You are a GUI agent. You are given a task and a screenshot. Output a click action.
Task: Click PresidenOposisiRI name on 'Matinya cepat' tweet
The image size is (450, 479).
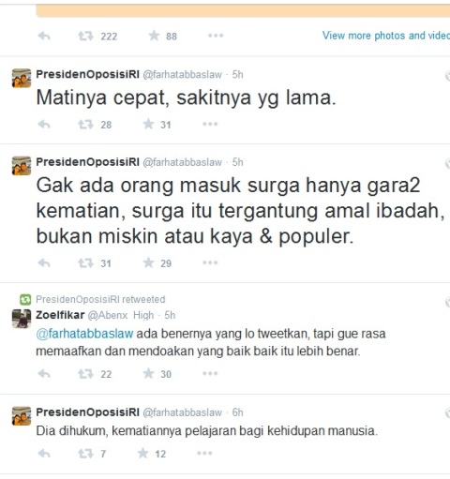(88, 74)
